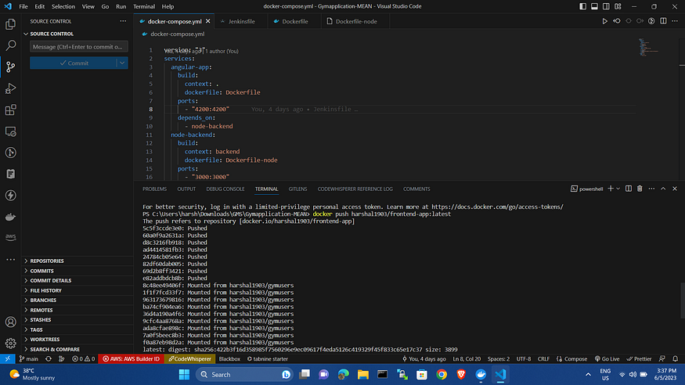Open Source Control more actions ellipsis
Viewport: 685px width, 385px height.
click(123, 21)
